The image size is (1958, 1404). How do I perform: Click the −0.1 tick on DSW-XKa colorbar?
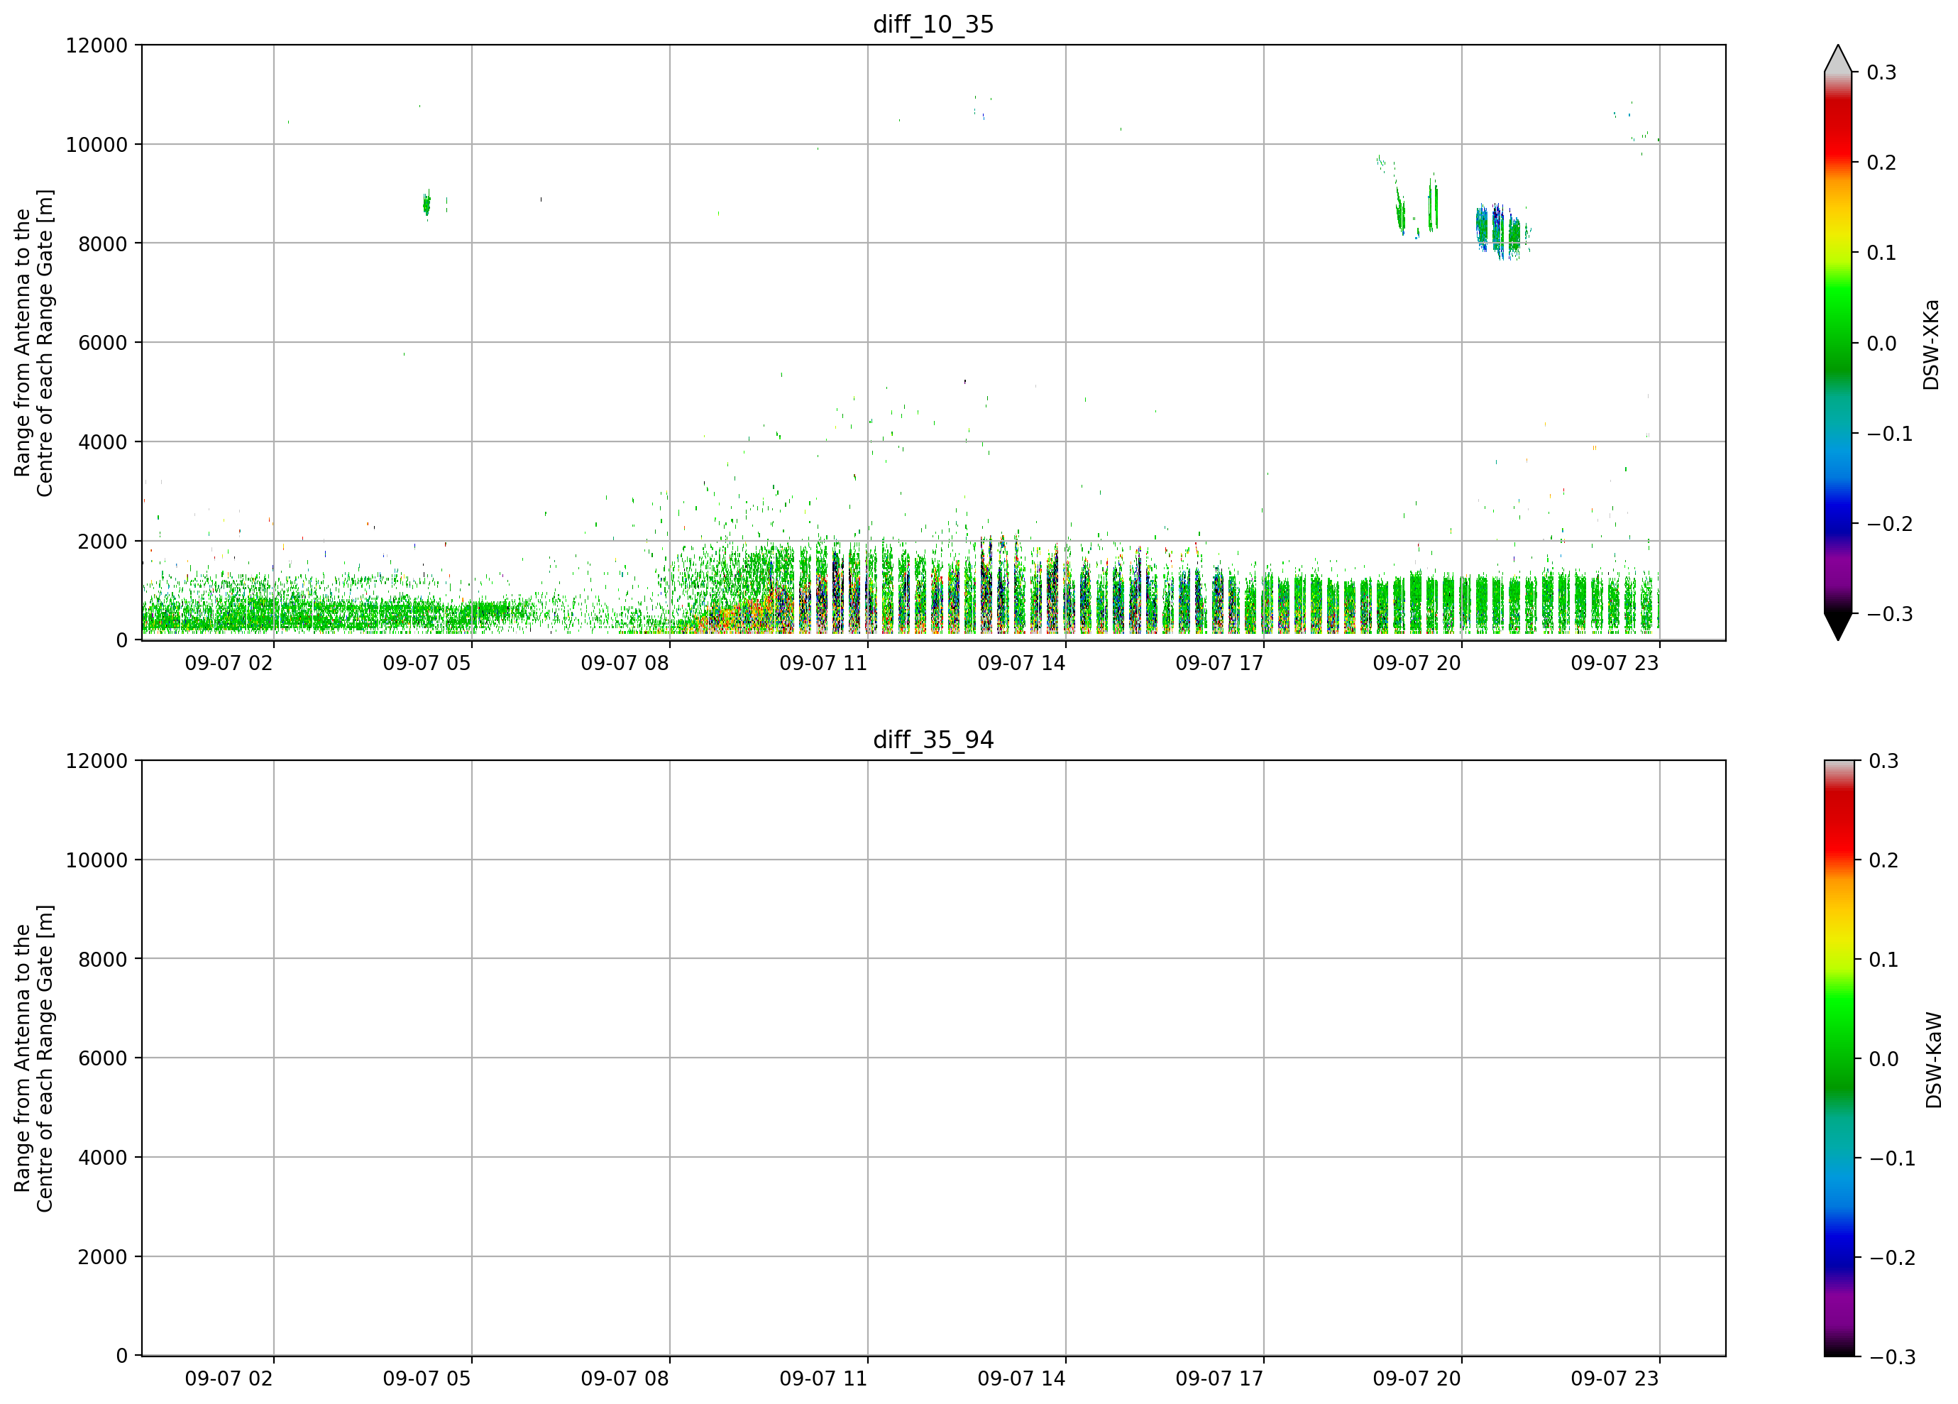coord(1890,434)
